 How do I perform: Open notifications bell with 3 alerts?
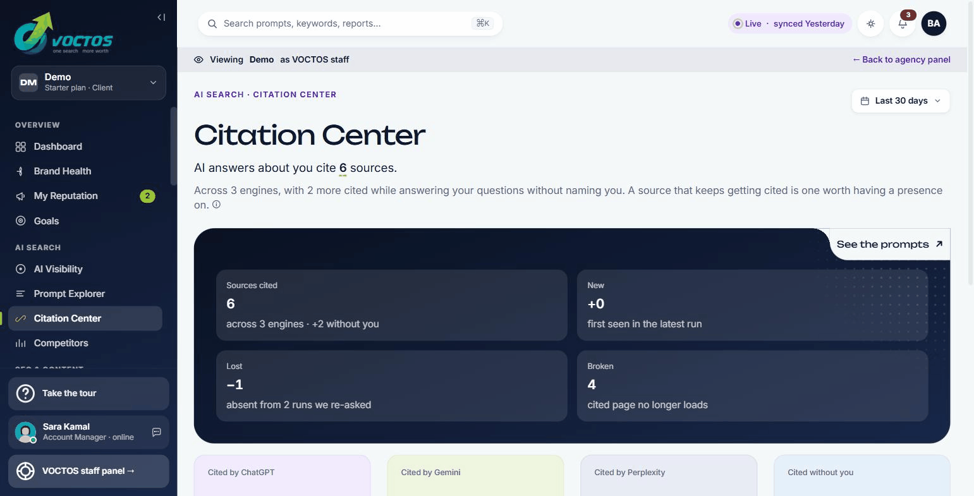(x=903, y=24)
